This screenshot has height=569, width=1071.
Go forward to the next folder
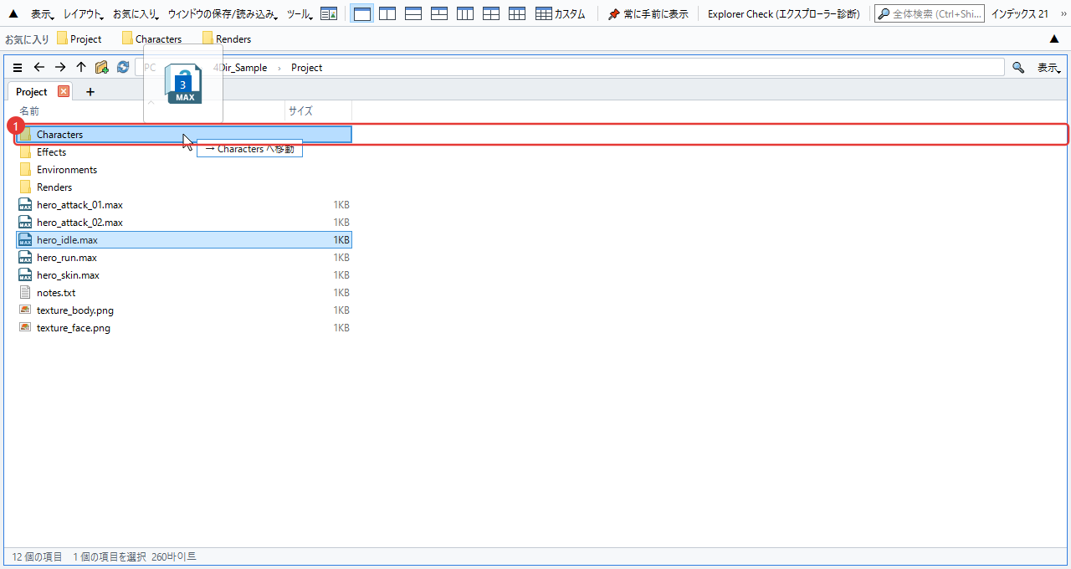[x=60, y=68]
